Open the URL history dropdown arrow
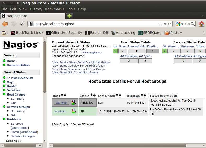Screen dimensions: 206x148 click(x=165, y=24)
